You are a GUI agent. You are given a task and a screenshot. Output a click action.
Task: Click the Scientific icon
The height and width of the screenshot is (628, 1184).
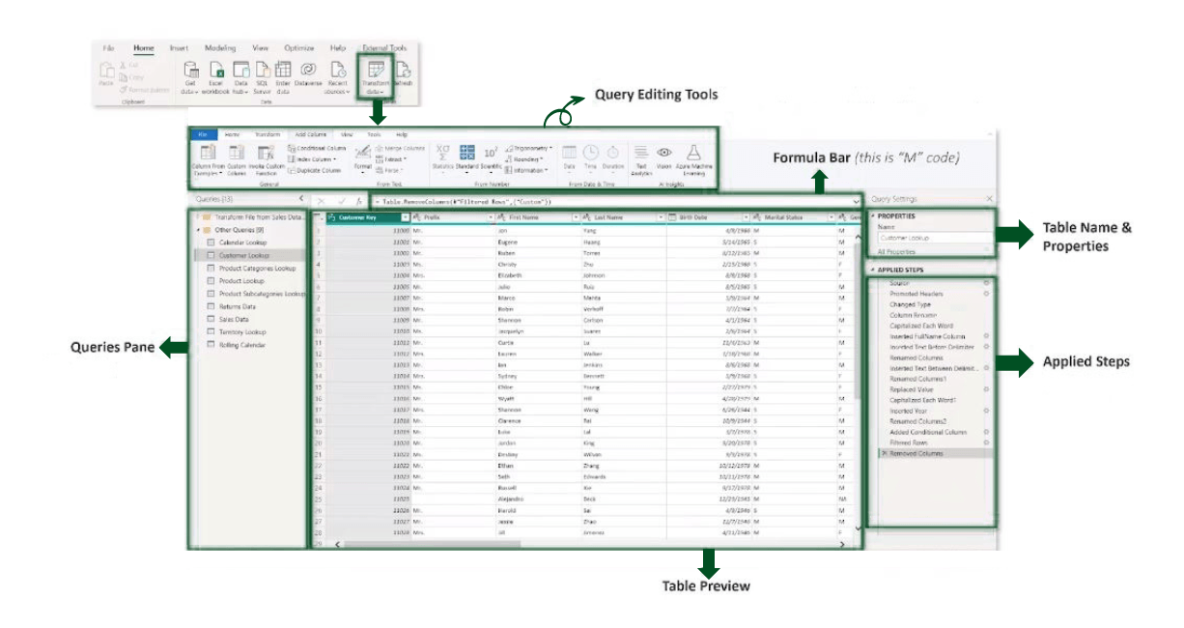(x=490, y=152)
